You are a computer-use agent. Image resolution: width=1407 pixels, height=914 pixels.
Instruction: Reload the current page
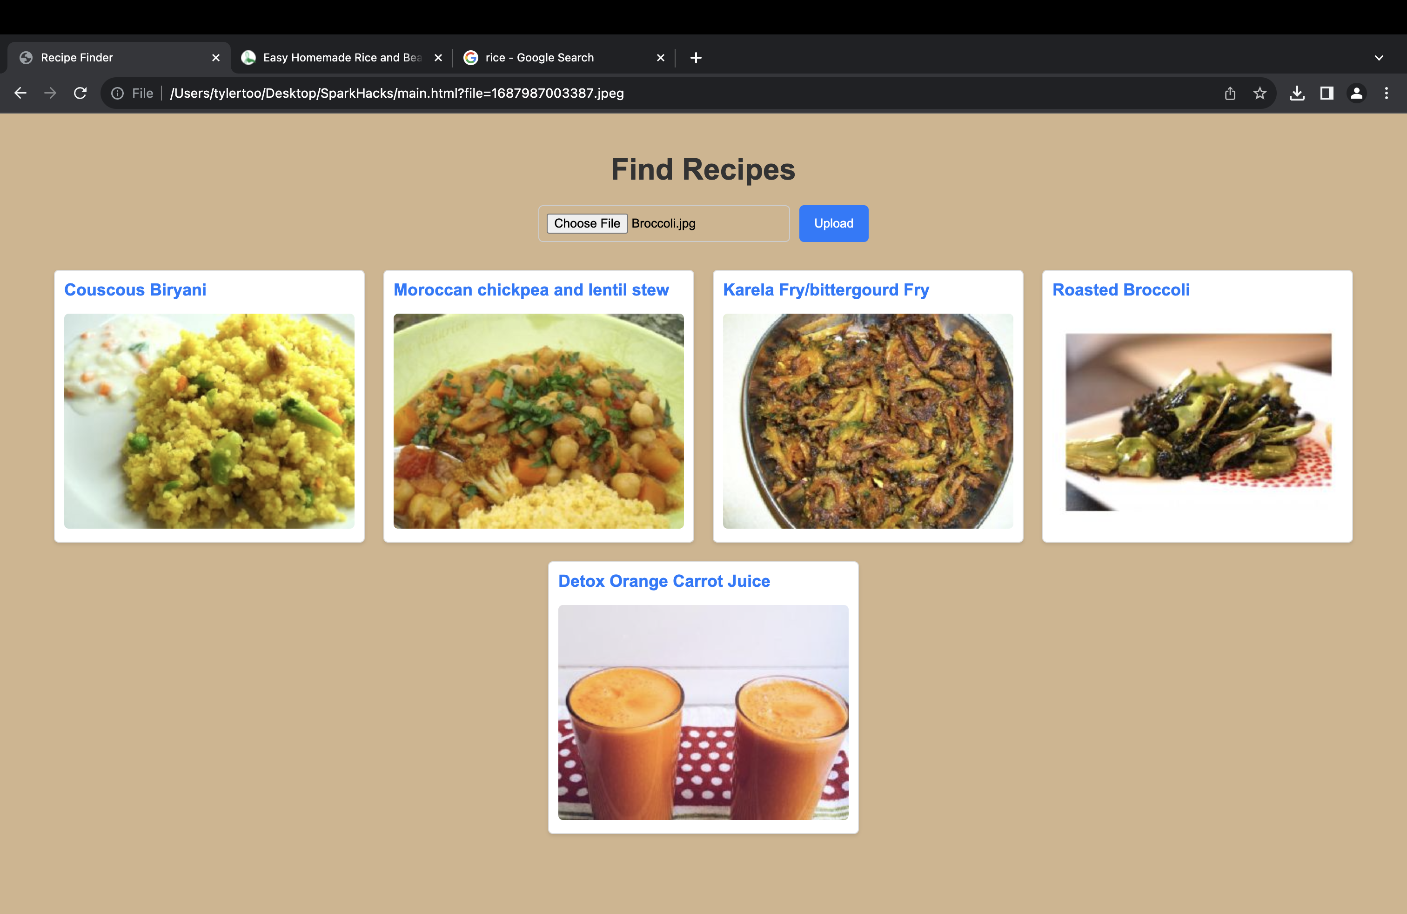[x=80, y=93]
